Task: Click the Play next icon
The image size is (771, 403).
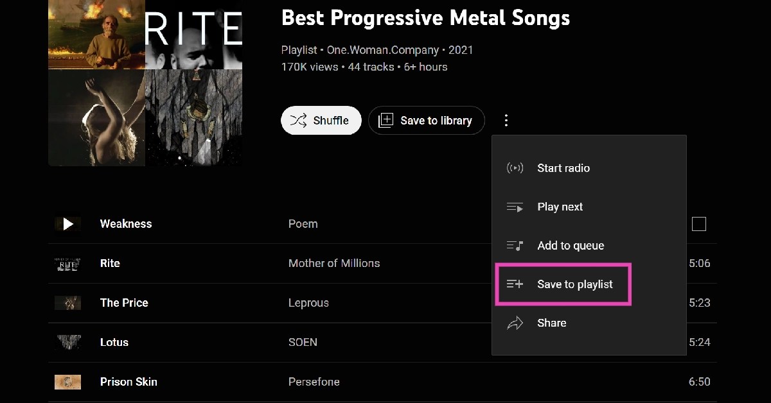Action: (x=515, y=207)
